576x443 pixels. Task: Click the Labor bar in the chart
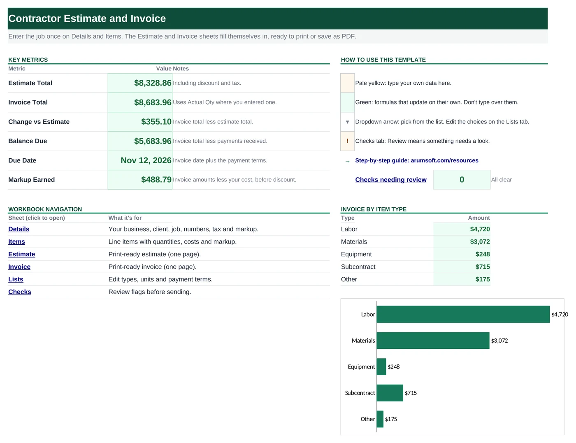[x=463, y=314]
